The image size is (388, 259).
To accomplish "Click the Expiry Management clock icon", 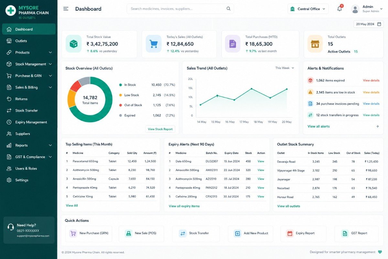I will tap(9, 122).
